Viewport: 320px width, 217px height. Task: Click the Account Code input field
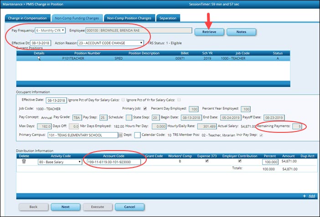[114, 162]
